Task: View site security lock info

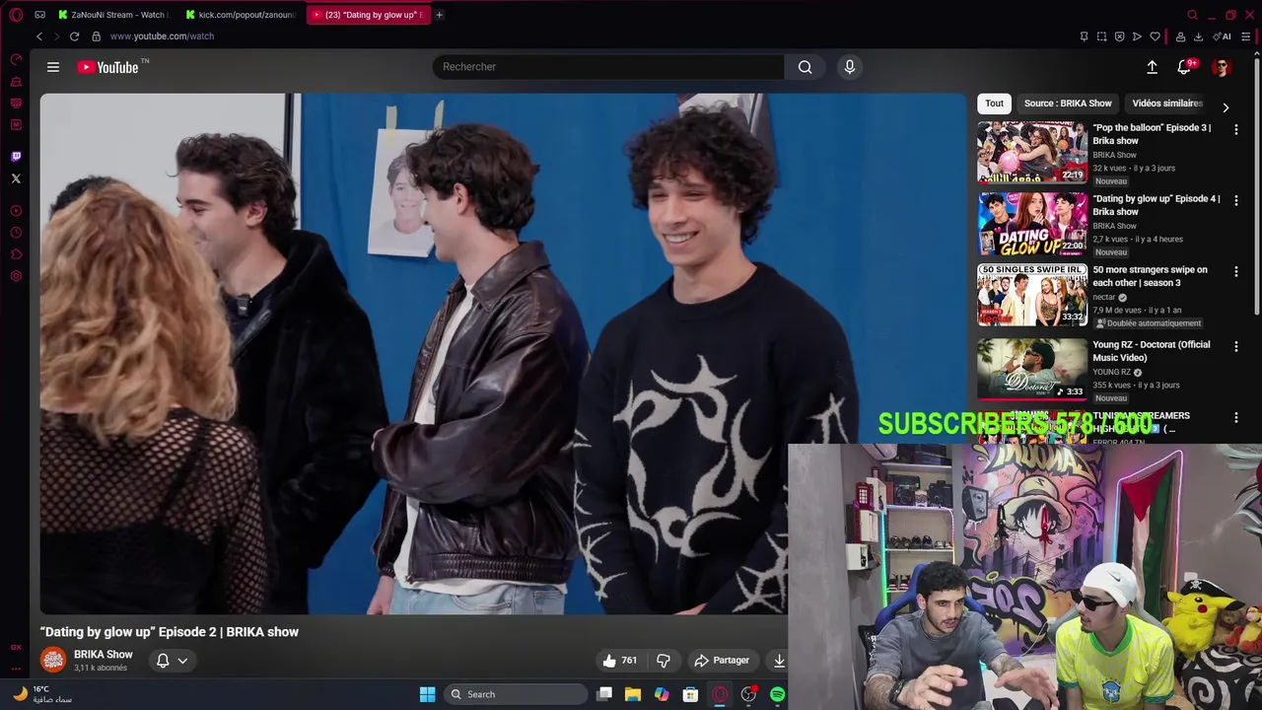Action: (x=96, y=36)
